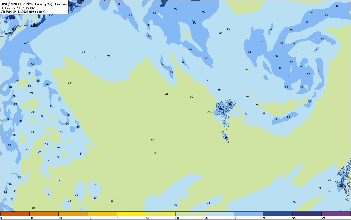Select the 95–99.9 navy legend swatch
The width and height of the screenshot is (351, 220).
pyautogui.click(x=307, y=214)
